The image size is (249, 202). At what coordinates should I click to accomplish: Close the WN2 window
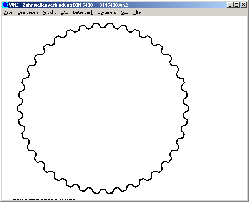(x=243, y=5)
